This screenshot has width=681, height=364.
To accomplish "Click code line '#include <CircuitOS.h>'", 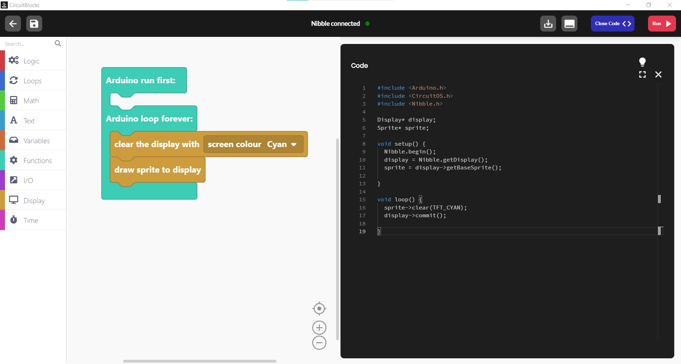I will click(415, 96).
